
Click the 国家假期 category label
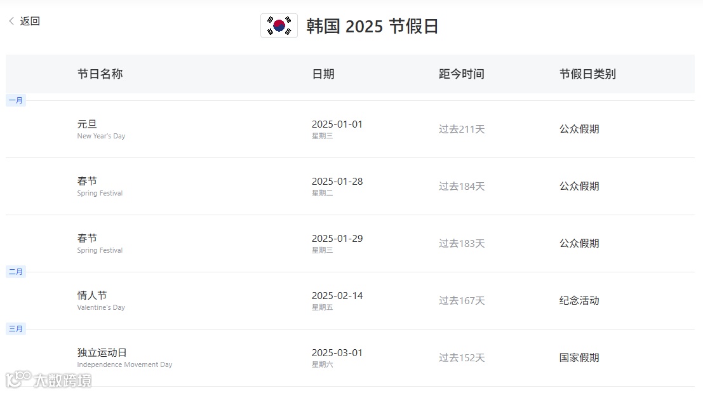point(579,357)
